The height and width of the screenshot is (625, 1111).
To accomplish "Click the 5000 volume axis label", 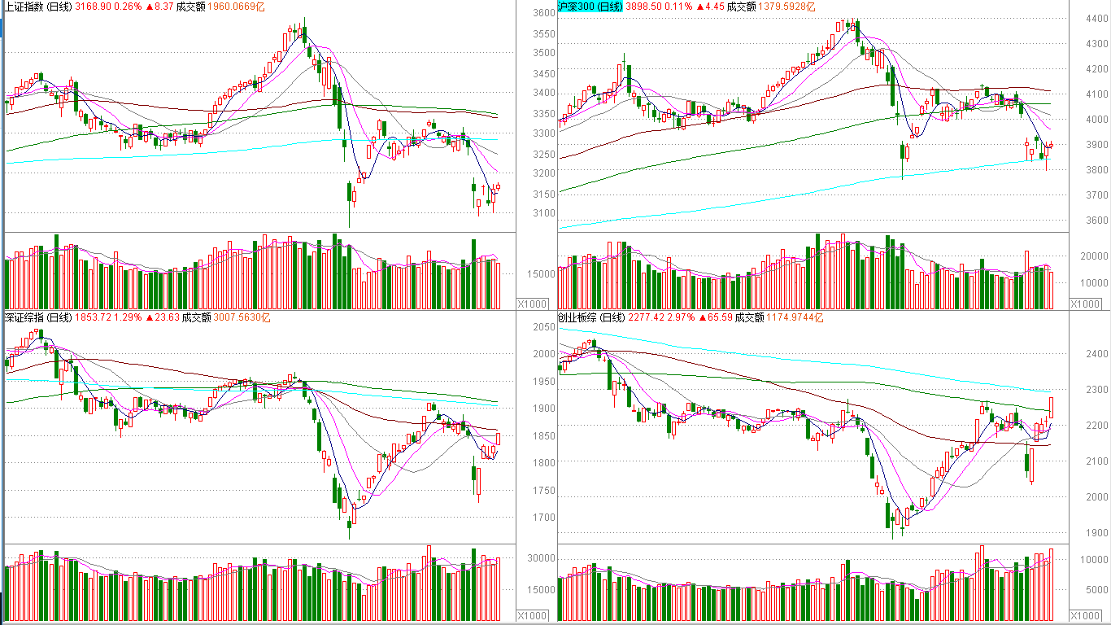I will coord(1096,592).
